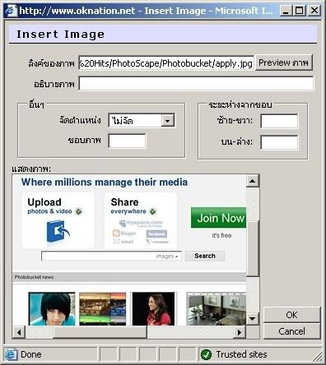This screenshot has width=326, height=365.
Task: Click the blue Upload folder icon
Action: 58,231
